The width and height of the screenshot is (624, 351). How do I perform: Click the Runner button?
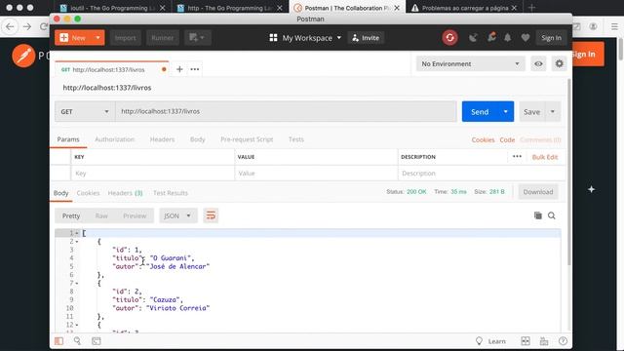click(x=163, y=38)
